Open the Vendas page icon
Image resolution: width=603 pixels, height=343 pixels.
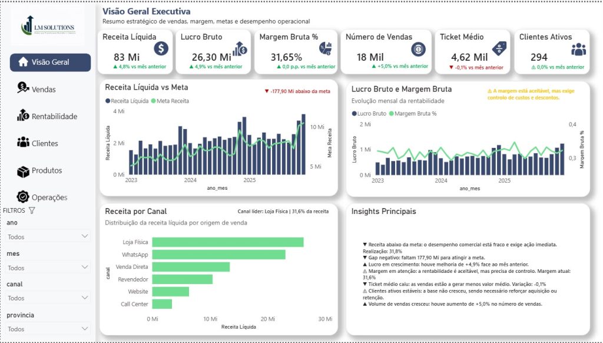coord(23,88)
